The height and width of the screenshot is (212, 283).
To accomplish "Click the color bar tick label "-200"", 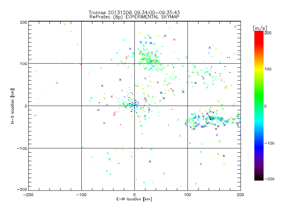I will (x=269, y=179).
